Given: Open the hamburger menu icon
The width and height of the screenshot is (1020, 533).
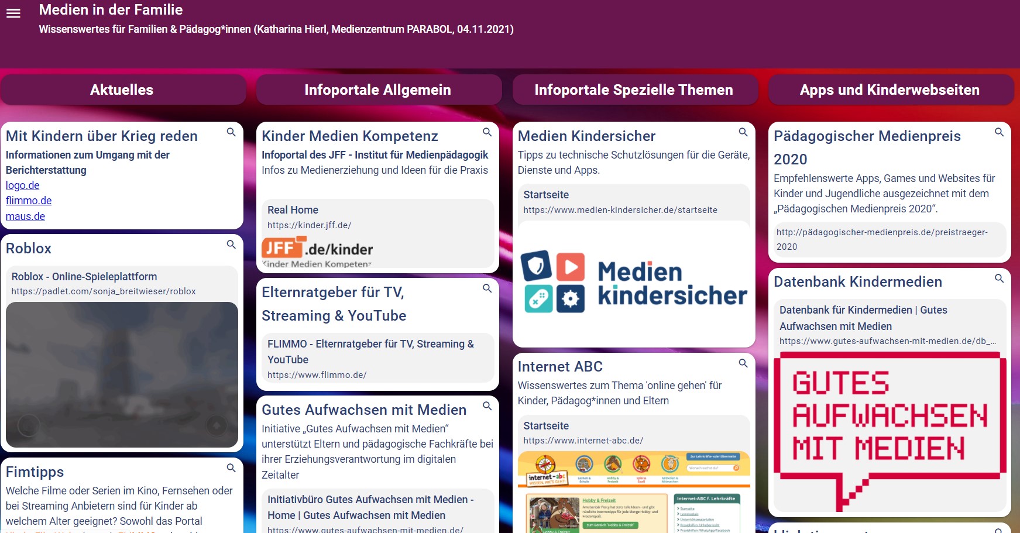Looking at the screenshot, I should [x=13, y=13].
